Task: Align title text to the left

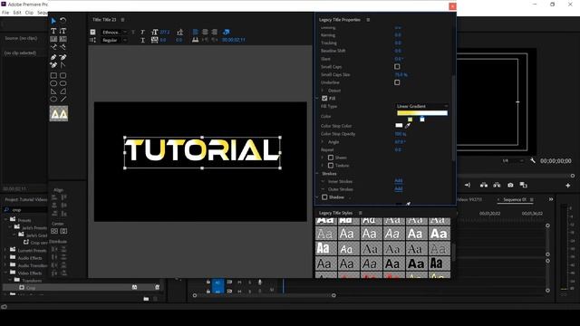Action: (x=196, y=32)
